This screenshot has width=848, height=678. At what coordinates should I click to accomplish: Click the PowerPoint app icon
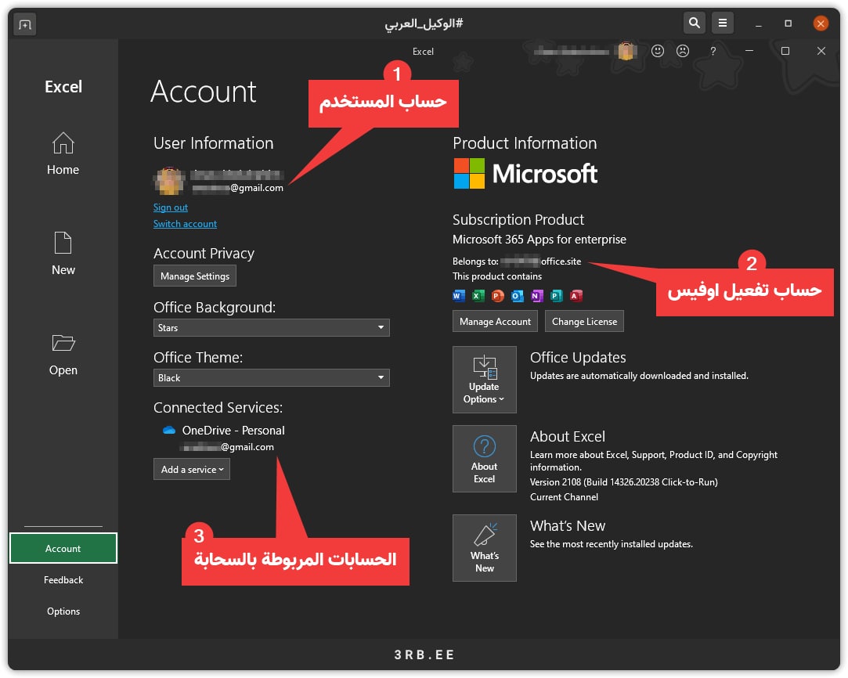497,296
